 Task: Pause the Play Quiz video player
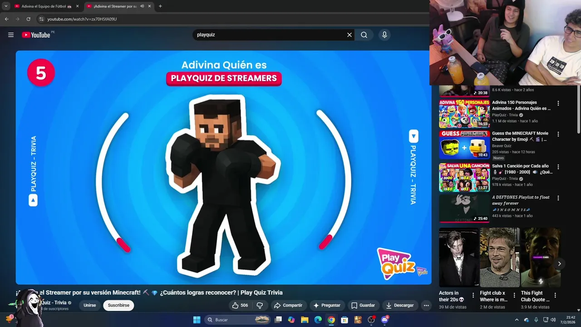point(223,167)
